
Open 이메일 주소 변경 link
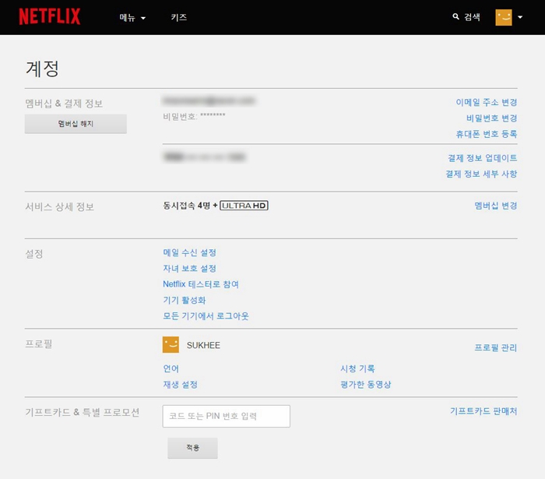click(486, 102)
